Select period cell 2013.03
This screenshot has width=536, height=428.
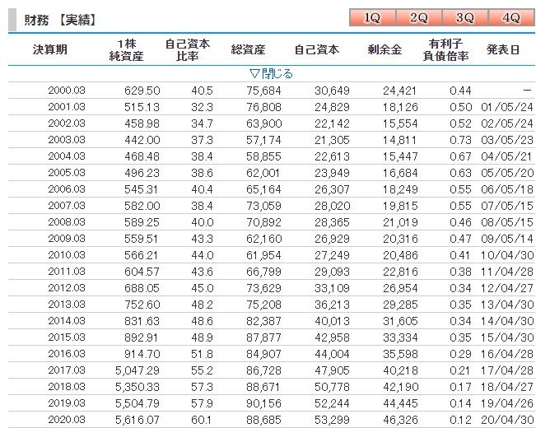pos(67,304)
